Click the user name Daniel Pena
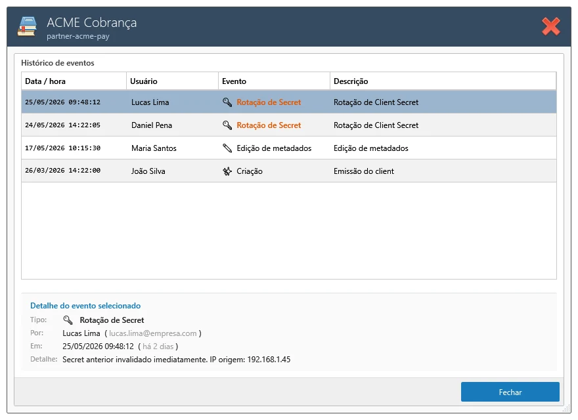The width and height of the screenshot is (578, 420). (x=152, y=125)
